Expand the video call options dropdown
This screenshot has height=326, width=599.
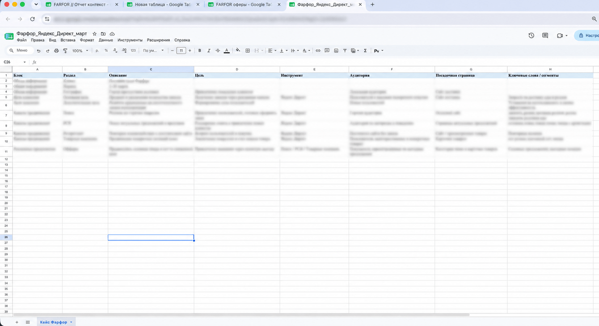pyautogui.click(x=566, y=35)
